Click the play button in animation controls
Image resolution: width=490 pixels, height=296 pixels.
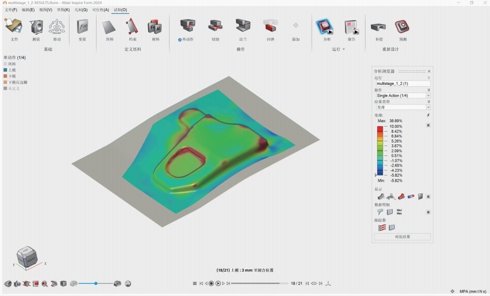coord(218,283)
